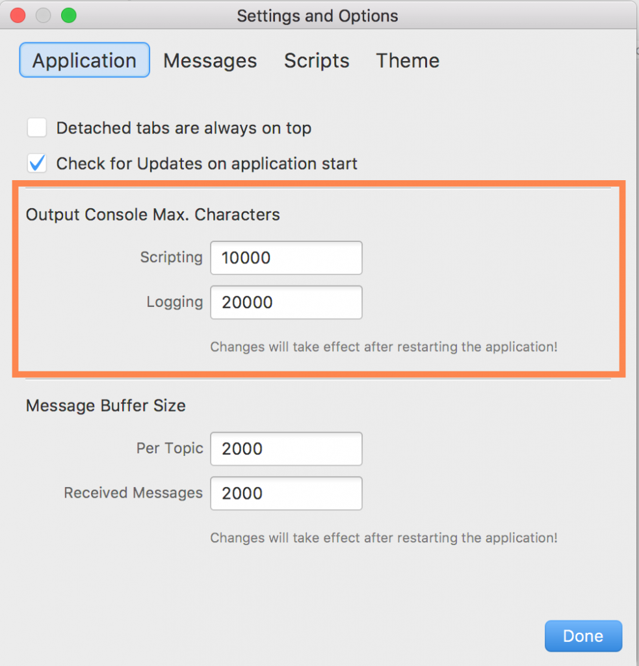The width and height of the screenshot is (639, 666).
Task: Click the restart notice below the Logging field
Action: click(x=384, y=347)
